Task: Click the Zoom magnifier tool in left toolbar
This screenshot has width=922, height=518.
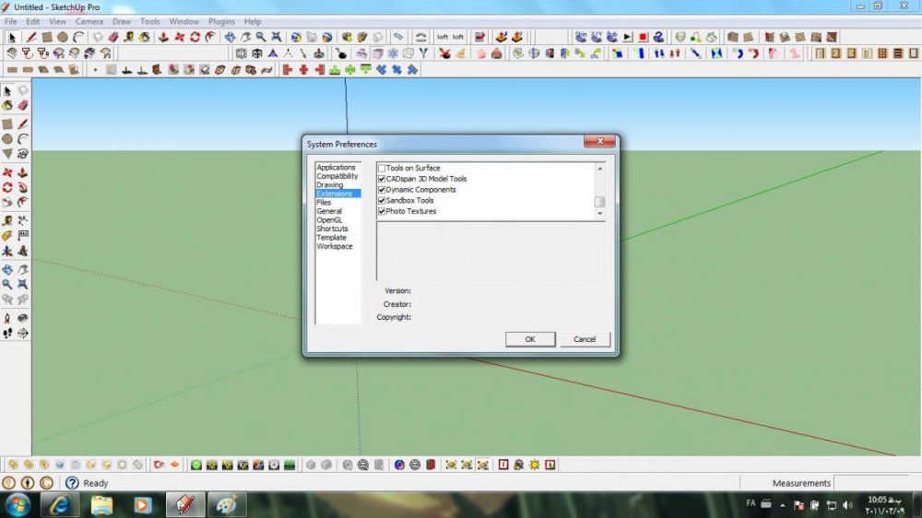Action: tap(7, 285)
